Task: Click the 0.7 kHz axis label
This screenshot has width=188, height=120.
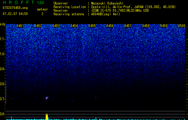Action: (x=2, y=99)
